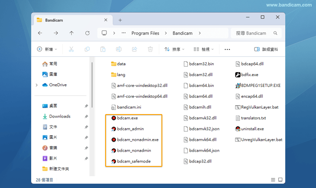Expand the OneDrive tree node
Screen dimensions: 316x188
[x=37, y=85]
